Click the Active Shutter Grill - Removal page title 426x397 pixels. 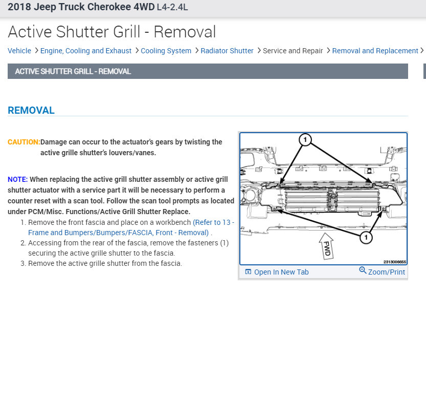[x=112, y=32]
